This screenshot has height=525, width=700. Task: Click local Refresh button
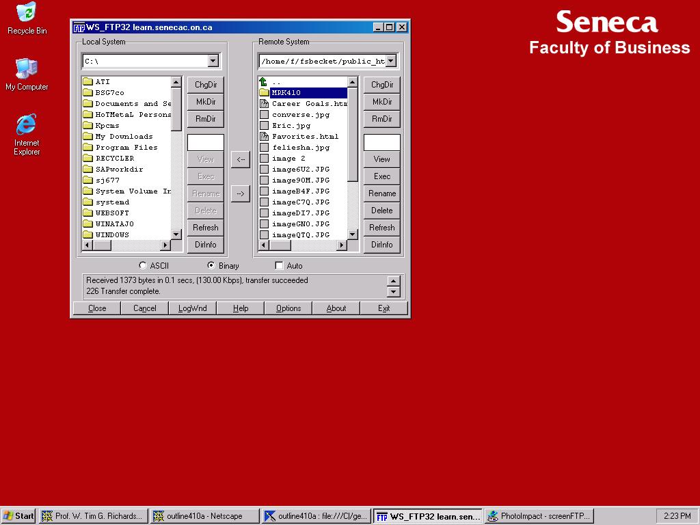pyautogui.click(x=205, y=228)
